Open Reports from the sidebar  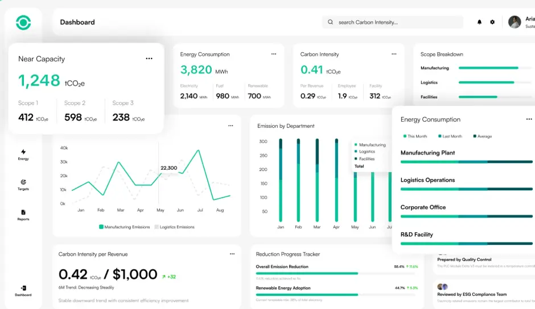[23, 215]
